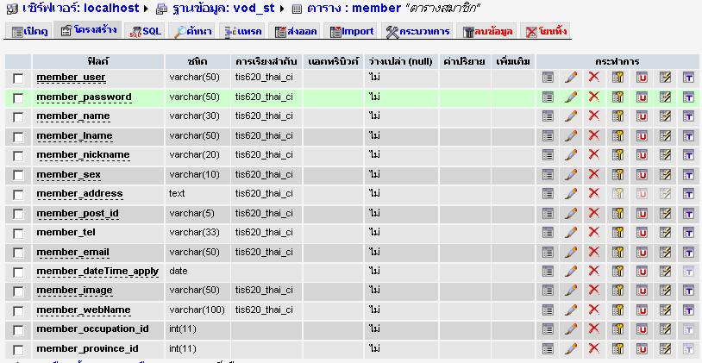This screenshot has width=702, height=363.
Task: Tick the member_dateTime_apply checkbox
Action: click(x=18, y=272)
